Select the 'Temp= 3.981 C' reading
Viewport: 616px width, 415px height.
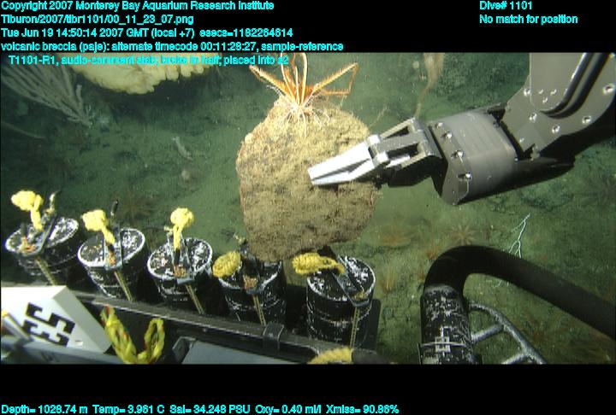(128, 409)
